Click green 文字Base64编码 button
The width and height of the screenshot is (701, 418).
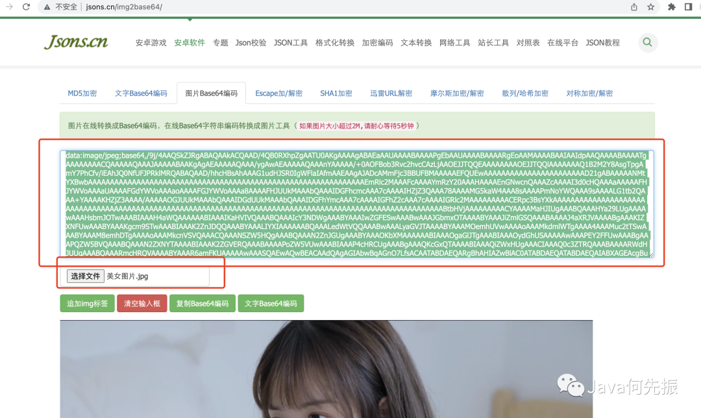271,304
